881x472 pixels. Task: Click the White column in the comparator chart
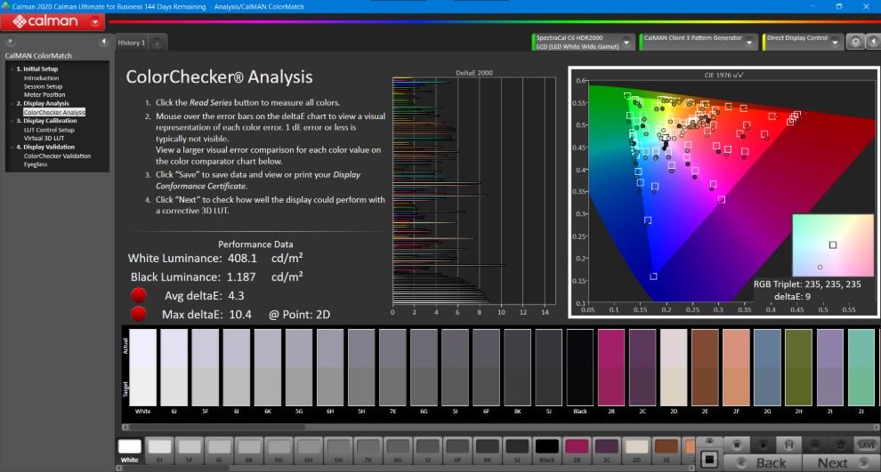tap(142, 368)
